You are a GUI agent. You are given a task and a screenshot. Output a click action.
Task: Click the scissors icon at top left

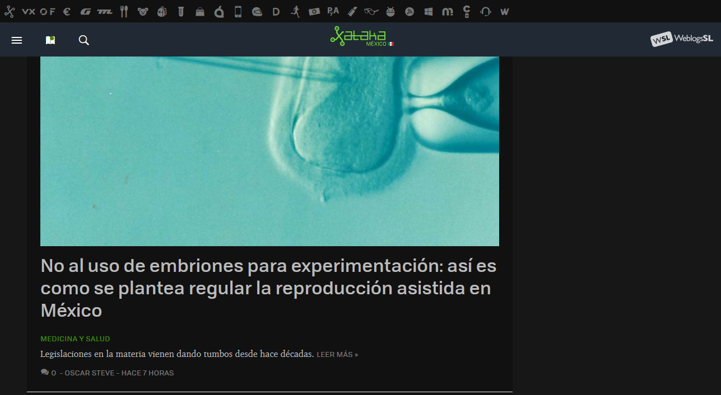click(x=10, y=11)
